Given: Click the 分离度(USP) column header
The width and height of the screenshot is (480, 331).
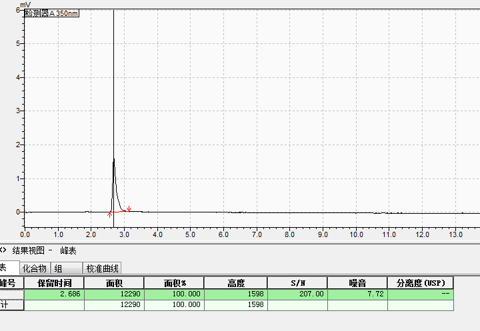Looking at the screenshot, I should coord(421,283).
